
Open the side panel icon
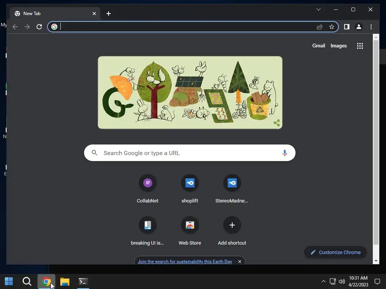point(347,27)
